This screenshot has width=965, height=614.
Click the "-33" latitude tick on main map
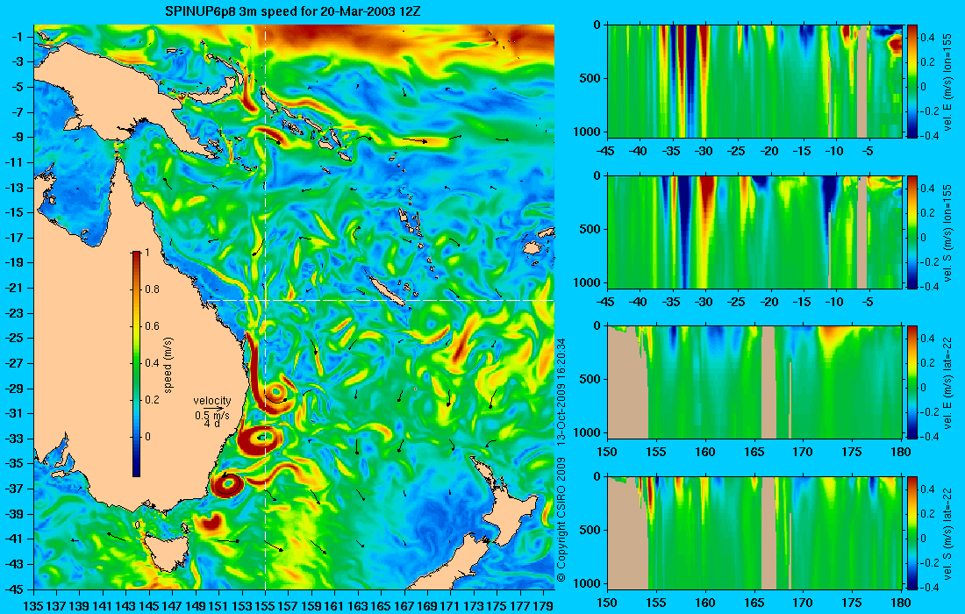(13, 439)
